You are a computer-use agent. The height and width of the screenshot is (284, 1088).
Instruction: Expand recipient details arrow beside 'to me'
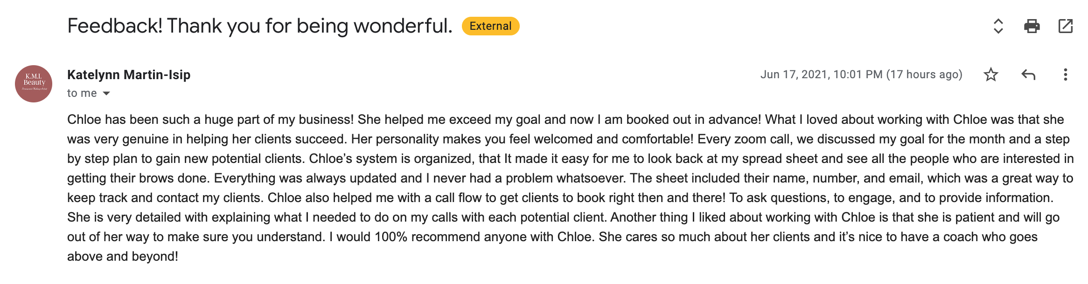(106, 94)
